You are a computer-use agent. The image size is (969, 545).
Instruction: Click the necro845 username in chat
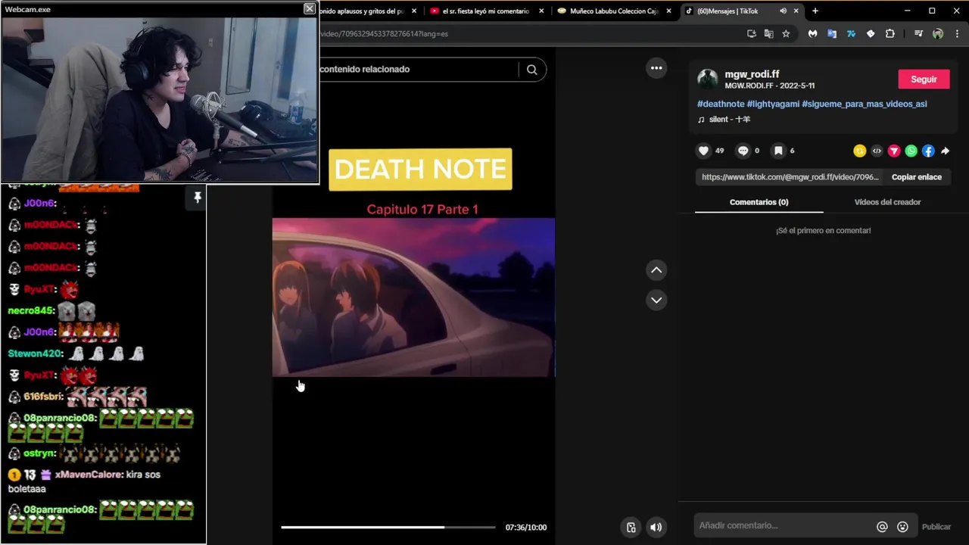click(31, 310)
